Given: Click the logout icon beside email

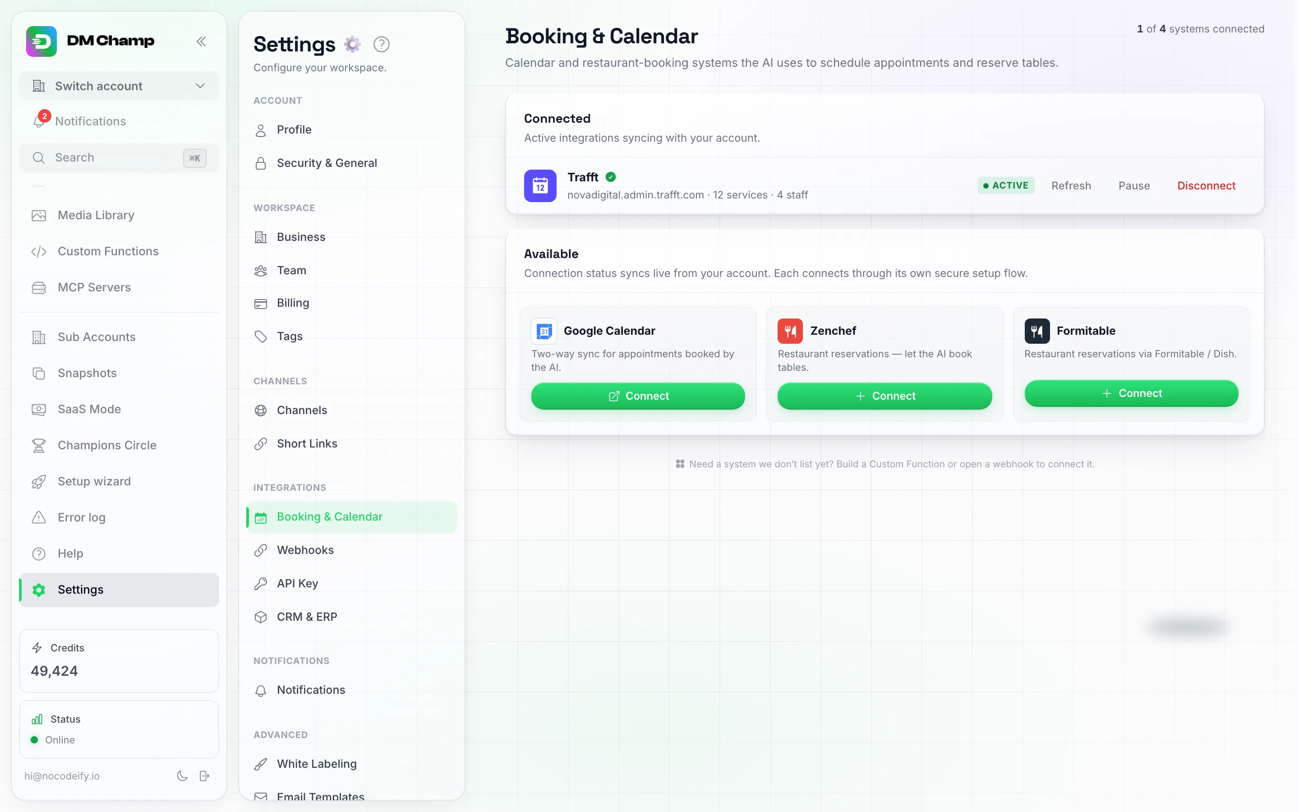Looking at the screenshot, I should [204, 775].
